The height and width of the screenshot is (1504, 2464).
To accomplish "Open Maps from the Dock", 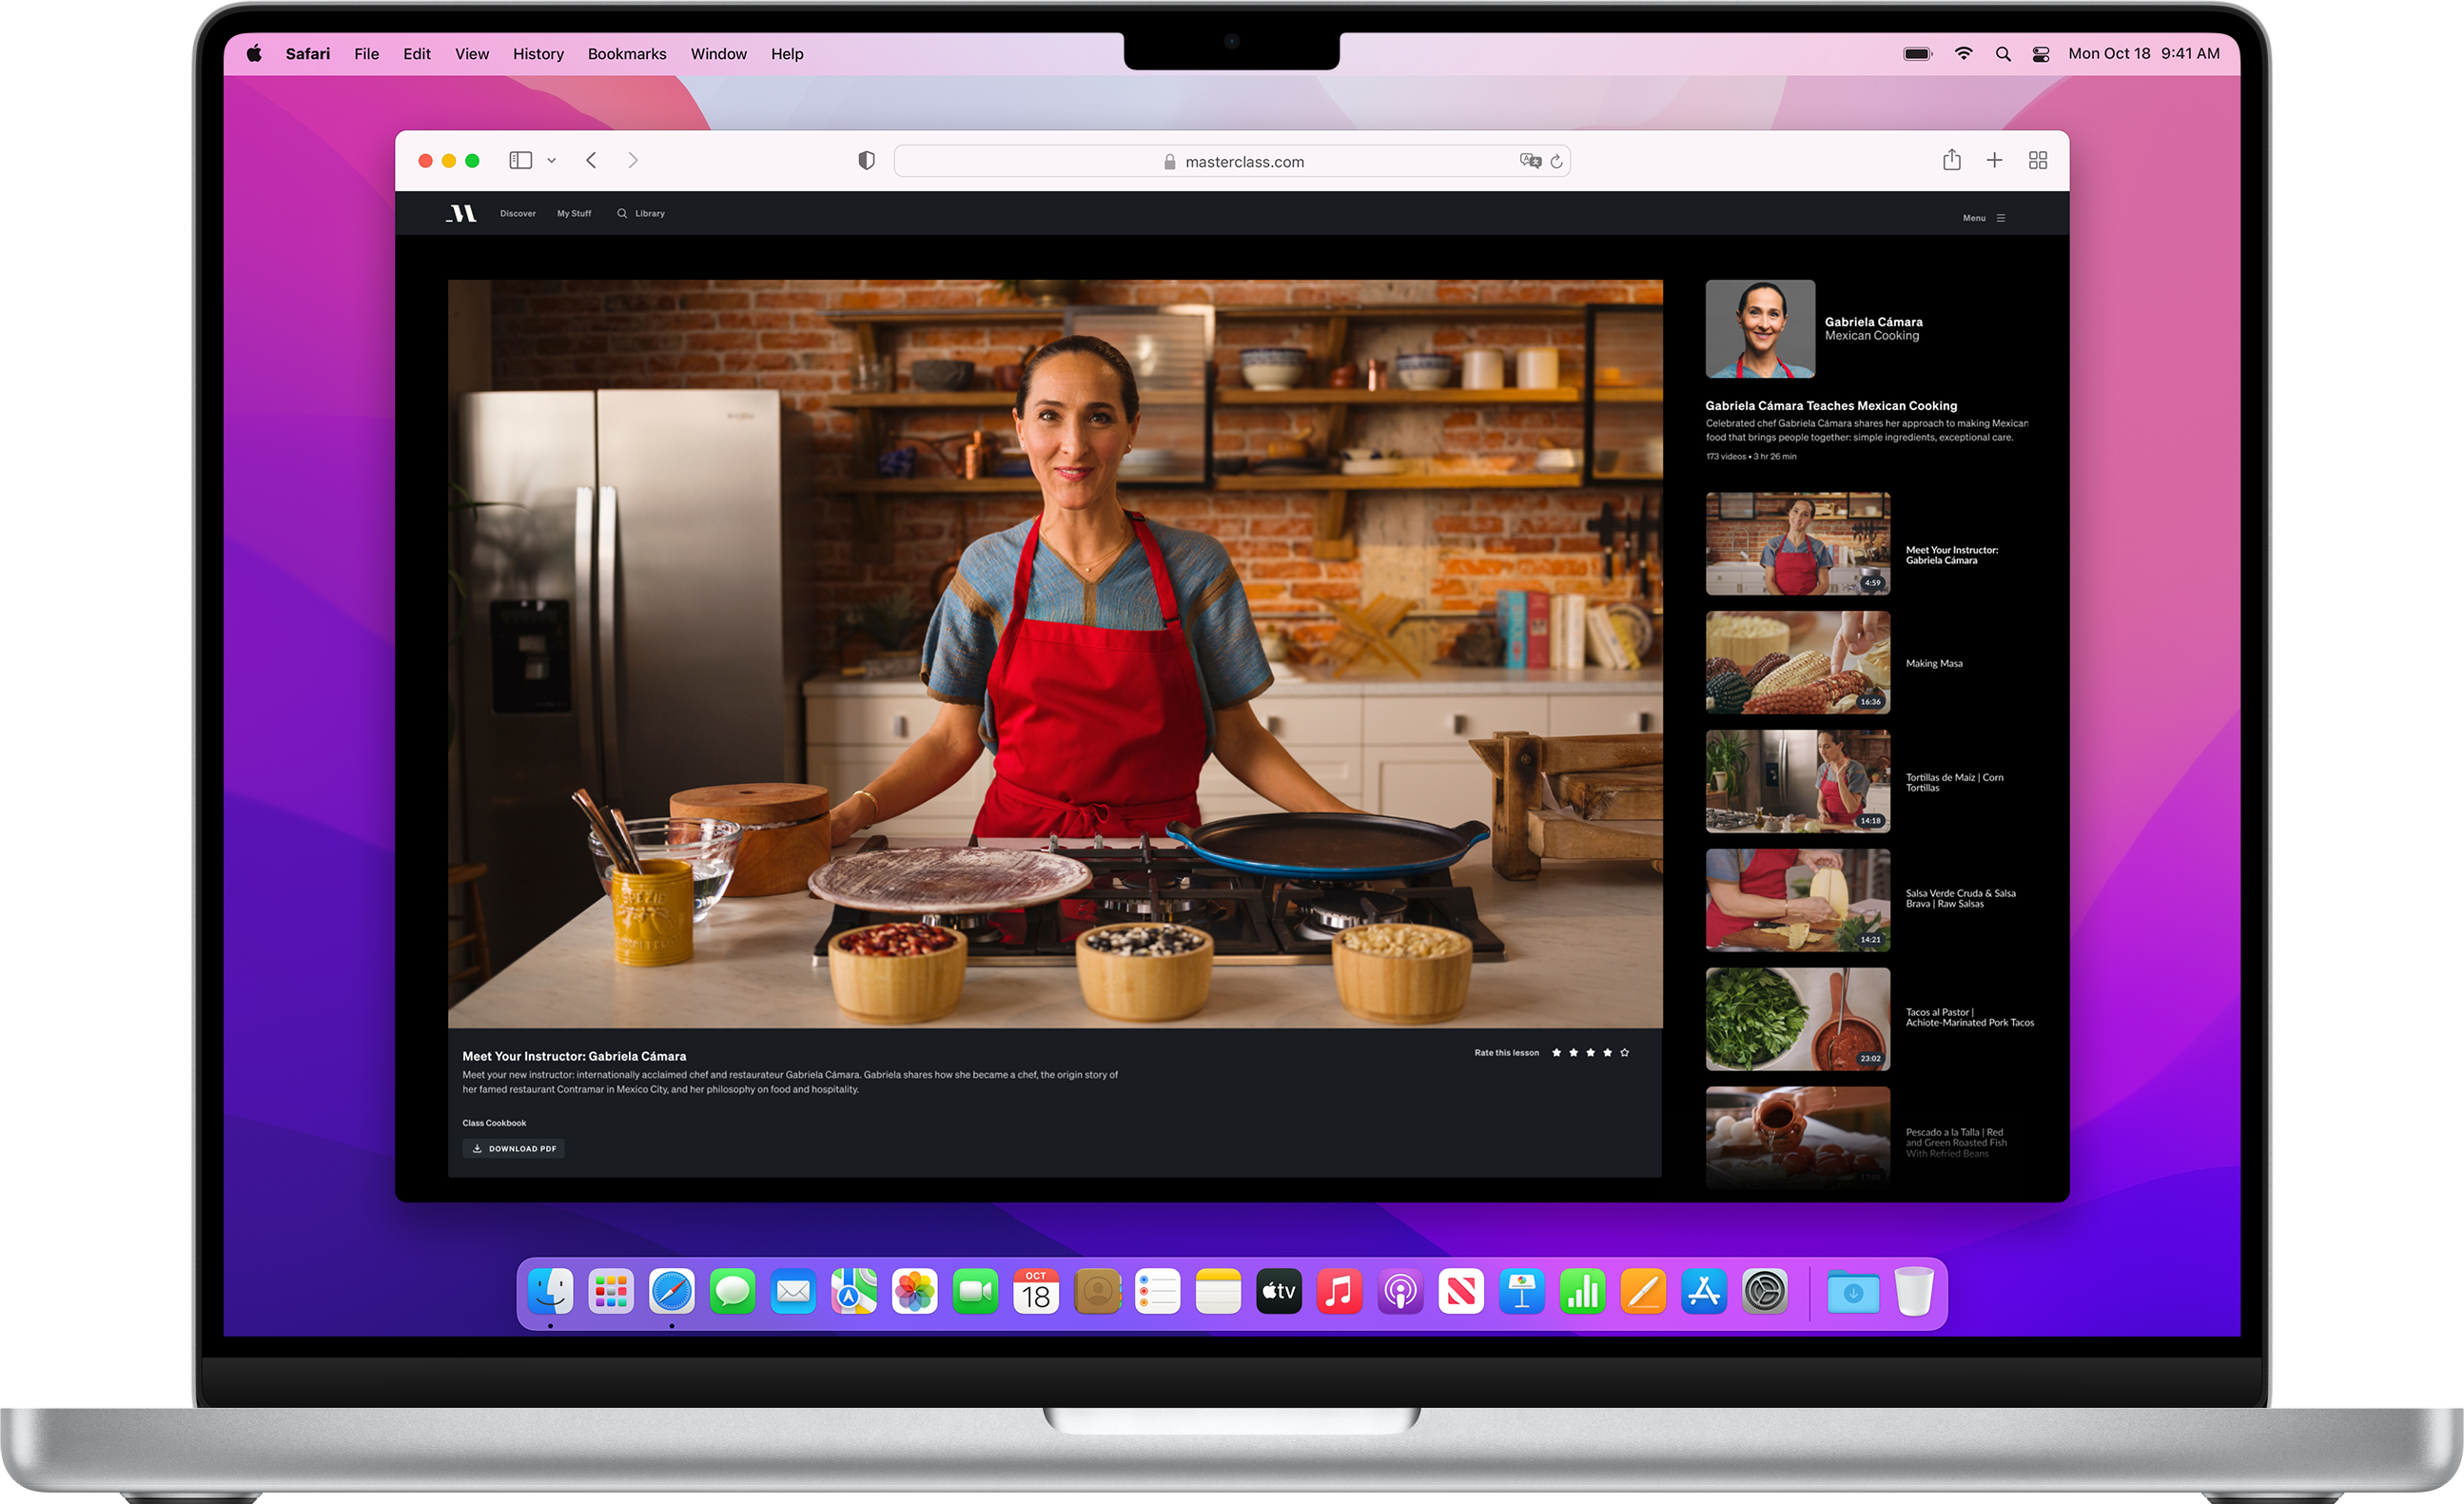I will 854,1292.
